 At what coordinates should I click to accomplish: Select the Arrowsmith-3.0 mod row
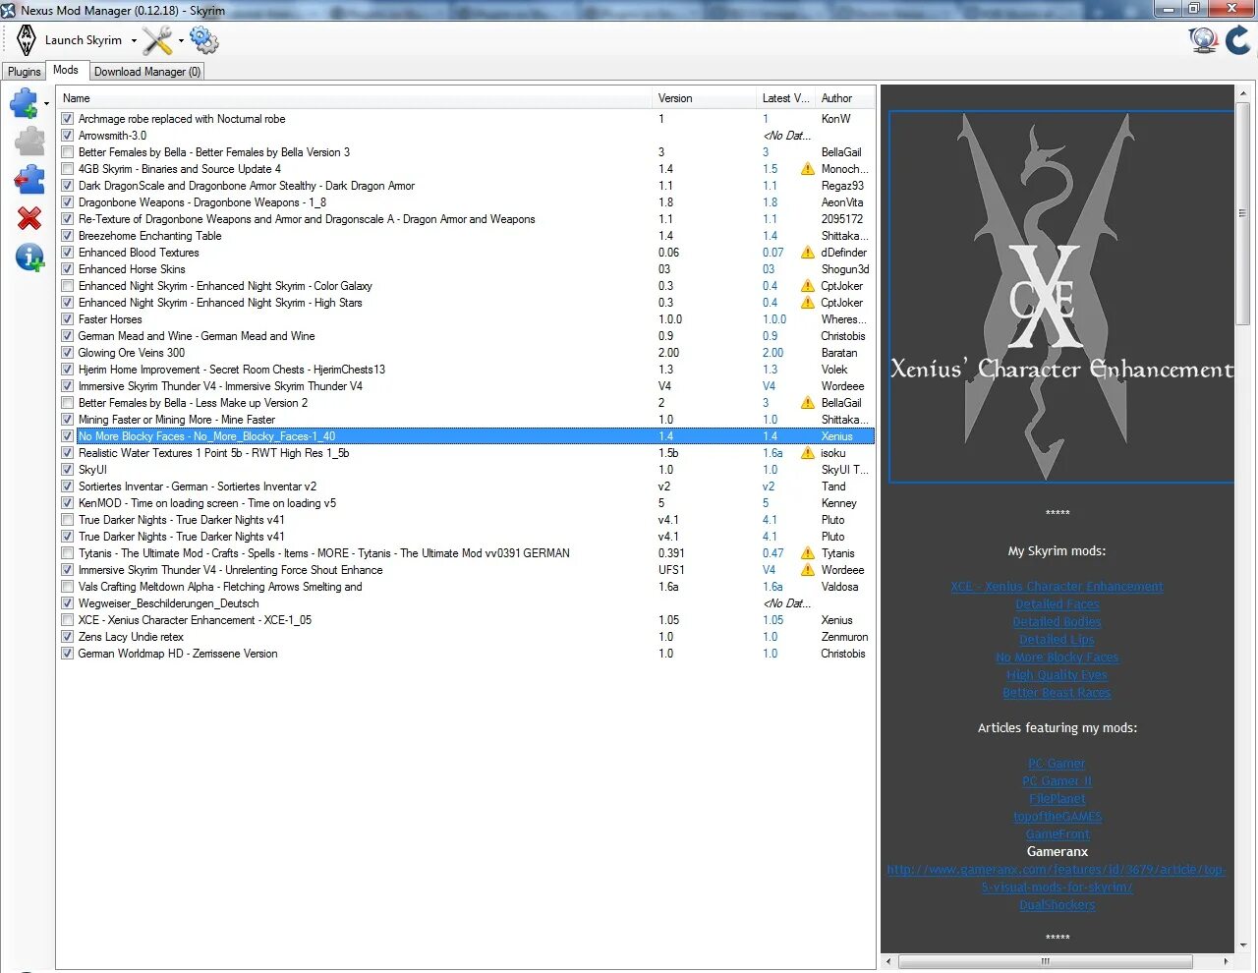tap(466, 136)
